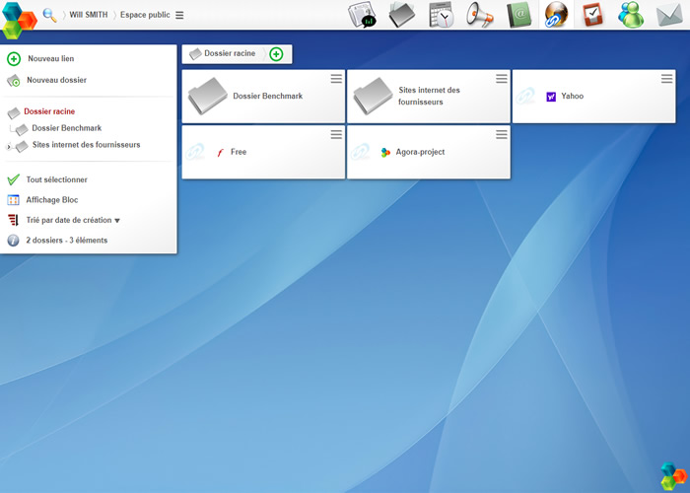690x493 pixels.
Task: Click Nouveau lien to add link
Action: (x=50, y=59)
